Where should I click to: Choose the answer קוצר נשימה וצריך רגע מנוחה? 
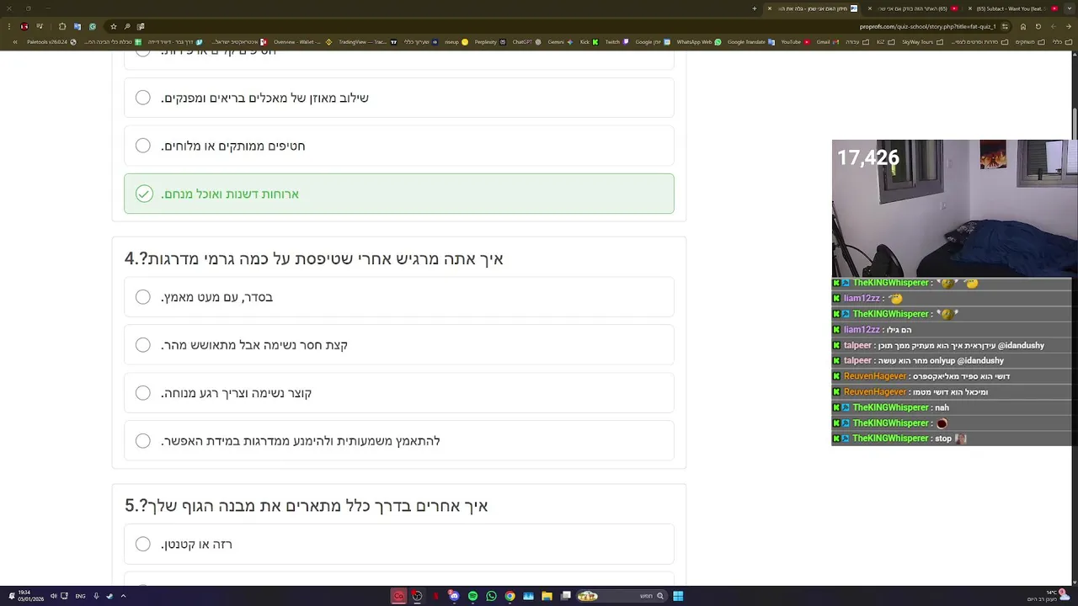pos(398,393)
